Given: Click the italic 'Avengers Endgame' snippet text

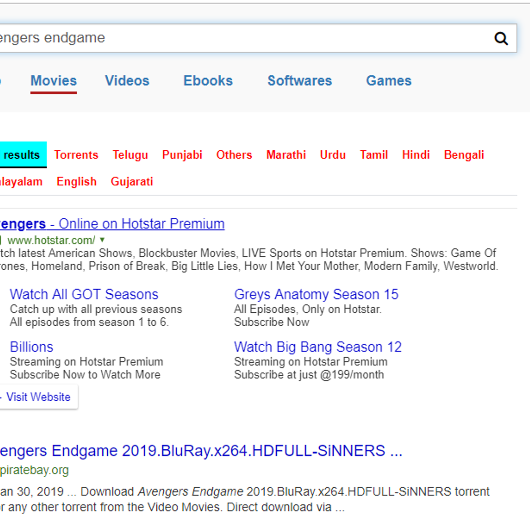Looking at the screenshot, I should [190, 492].
